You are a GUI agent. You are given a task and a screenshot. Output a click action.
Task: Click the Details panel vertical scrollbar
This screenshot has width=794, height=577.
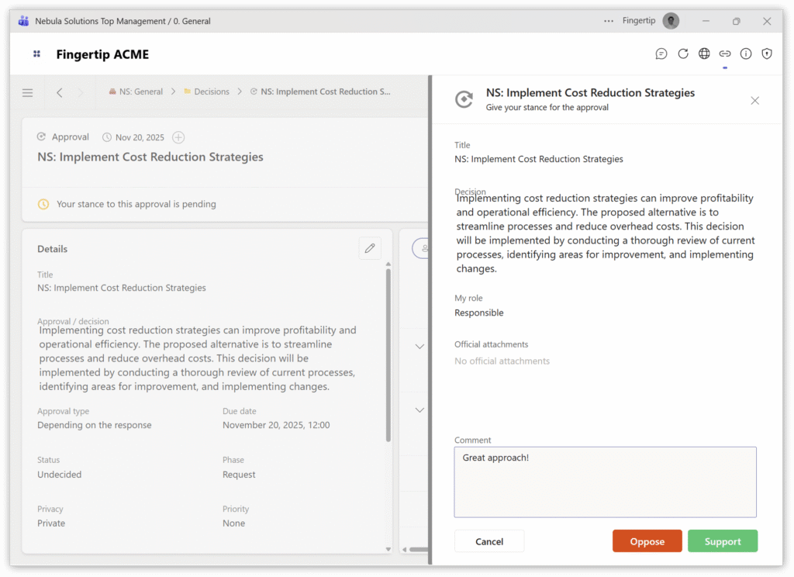(388, 357)
